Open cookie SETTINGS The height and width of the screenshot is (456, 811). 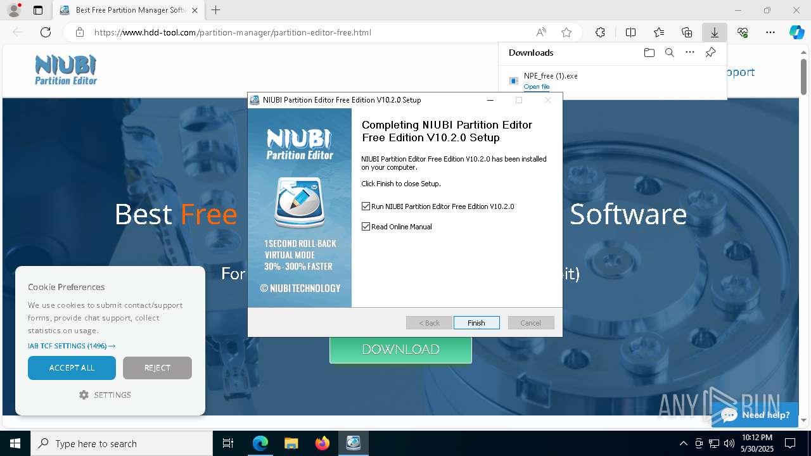(x=105, y=395)
